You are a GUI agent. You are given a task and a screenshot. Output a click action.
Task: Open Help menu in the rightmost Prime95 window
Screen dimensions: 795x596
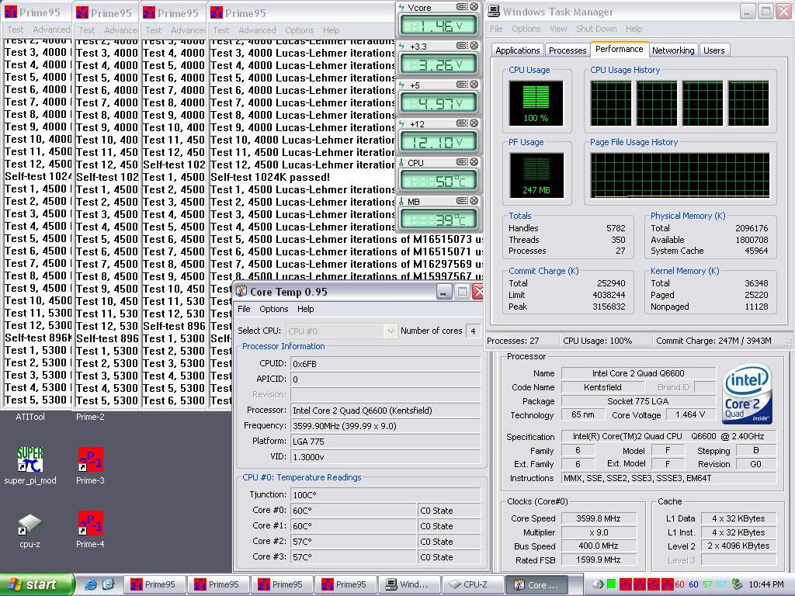331,30
